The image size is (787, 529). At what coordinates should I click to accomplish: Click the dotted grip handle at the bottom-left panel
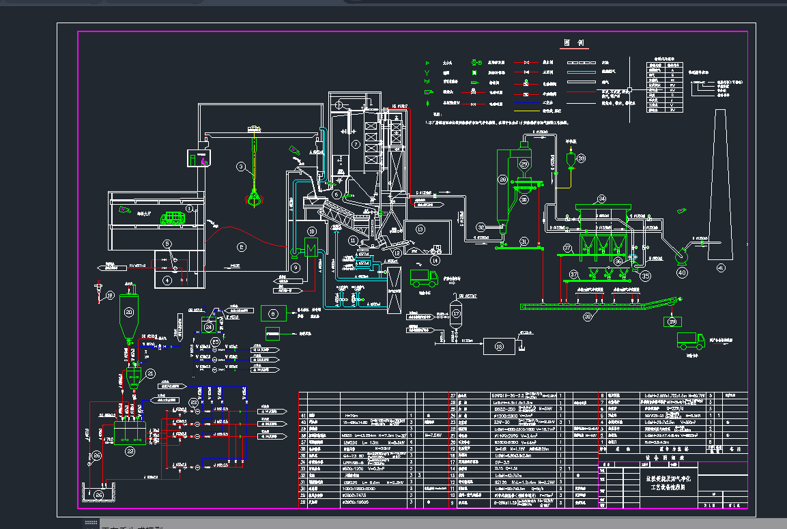pyautogui.click(x=91, y=522)
